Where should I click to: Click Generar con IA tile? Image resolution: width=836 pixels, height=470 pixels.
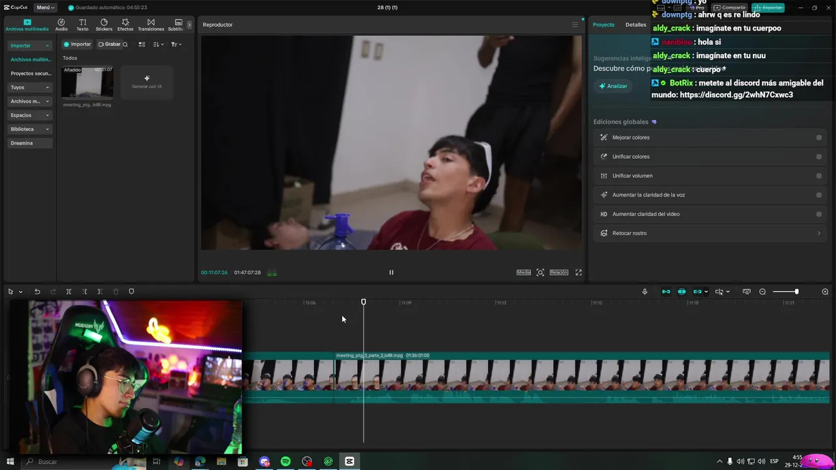(147, 82)
